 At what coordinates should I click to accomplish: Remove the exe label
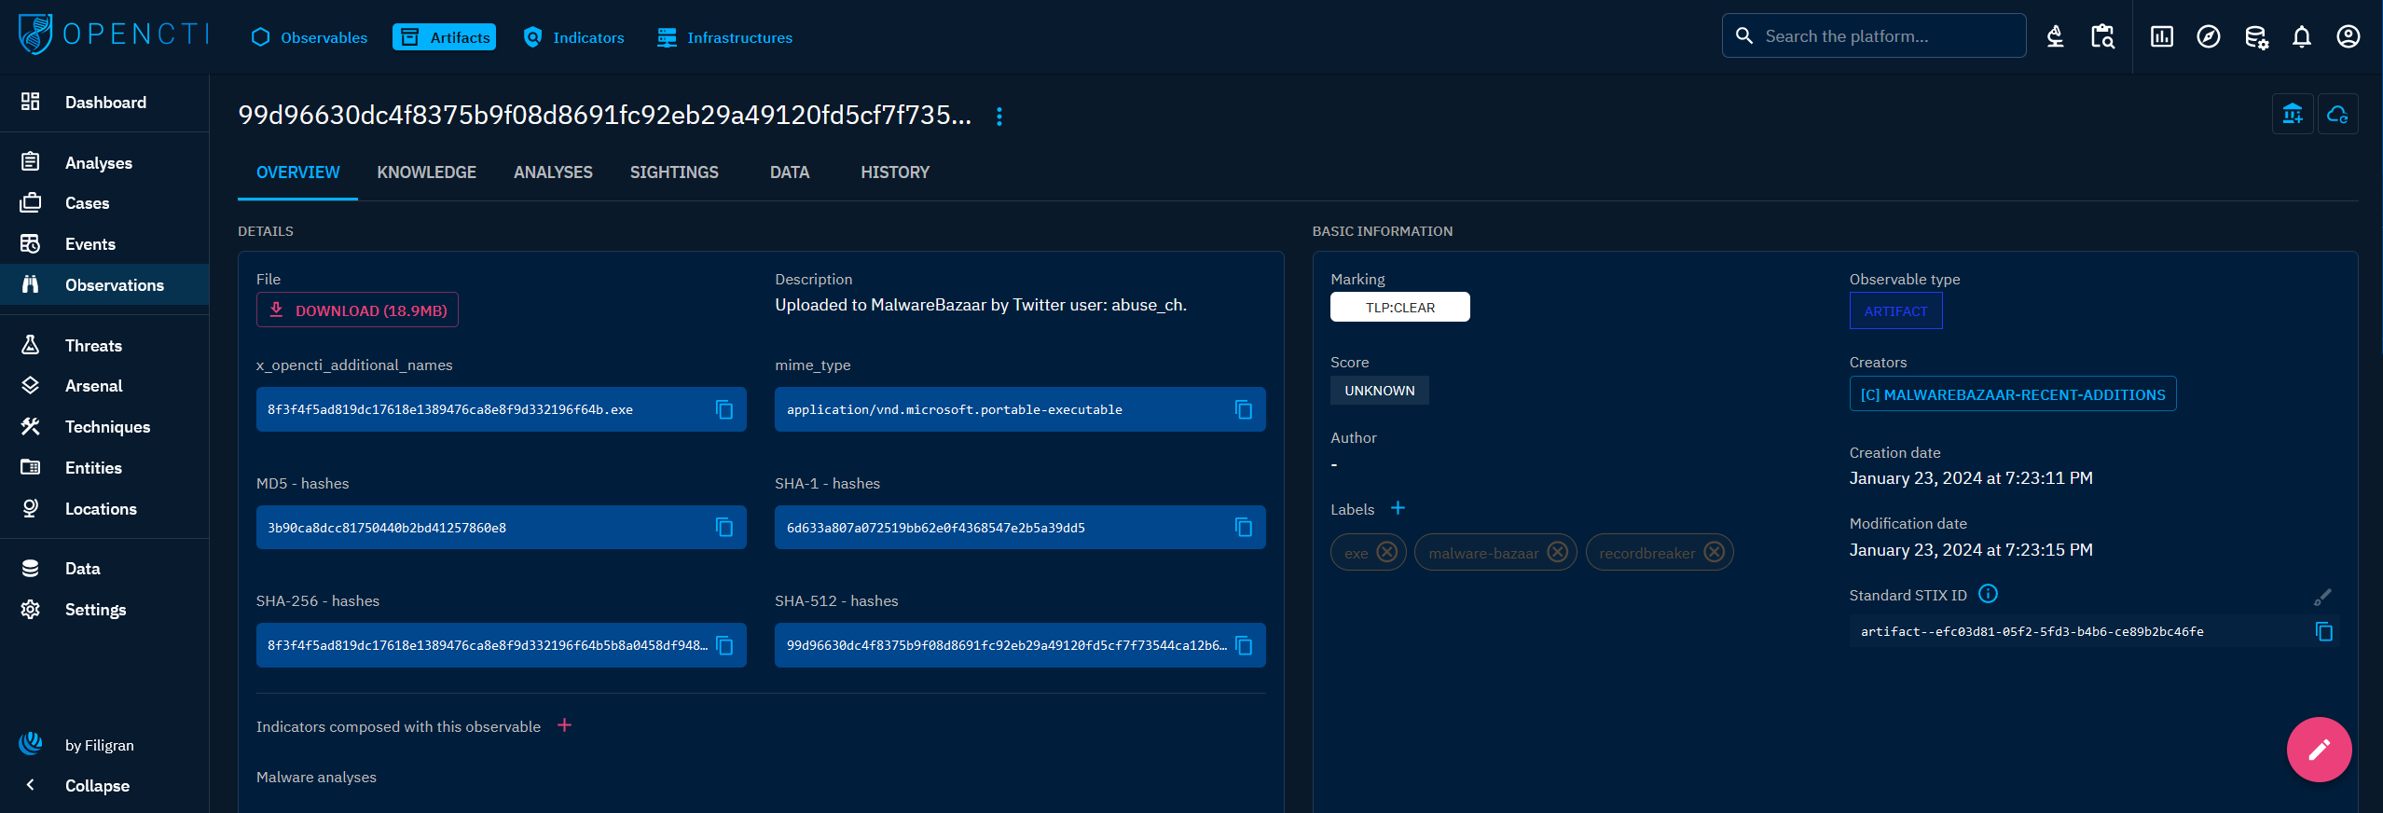(1386, 553)
